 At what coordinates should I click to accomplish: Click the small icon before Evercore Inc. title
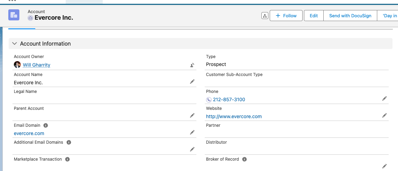coord(30,18)
